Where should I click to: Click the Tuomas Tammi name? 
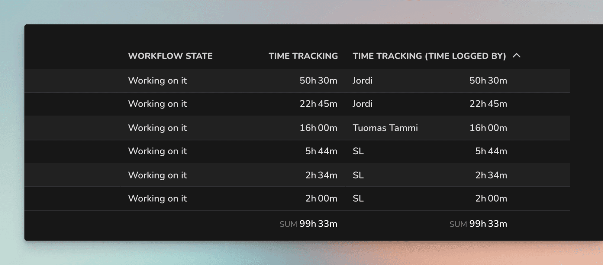point(385,128)
